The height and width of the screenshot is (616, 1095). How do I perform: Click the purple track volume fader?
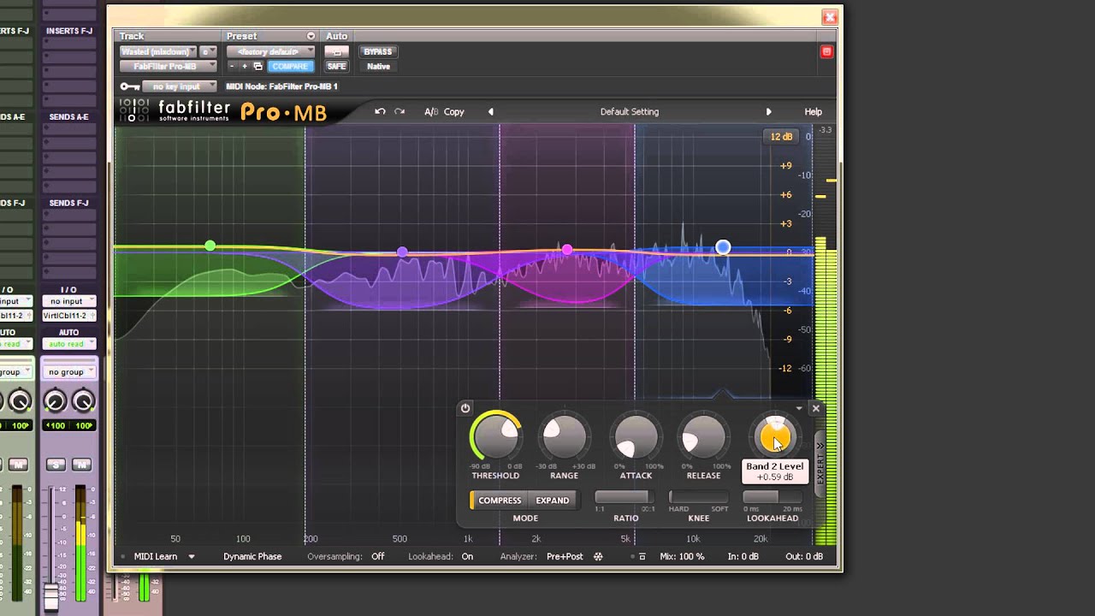coord(52,596)
